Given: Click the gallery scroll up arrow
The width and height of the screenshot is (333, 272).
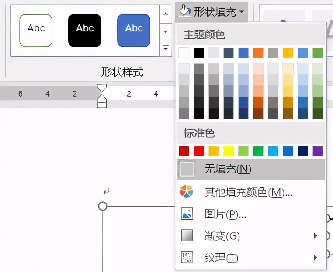Looking at the screenshot, I should pyautogui.click(x=166, y=14).
